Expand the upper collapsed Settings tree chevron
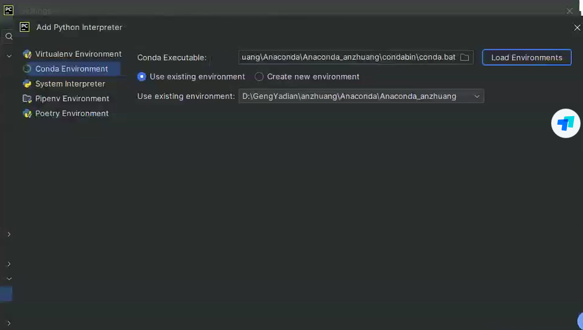Screen dimensions: 583x330 pyautogui.click(x=9, y=234)
